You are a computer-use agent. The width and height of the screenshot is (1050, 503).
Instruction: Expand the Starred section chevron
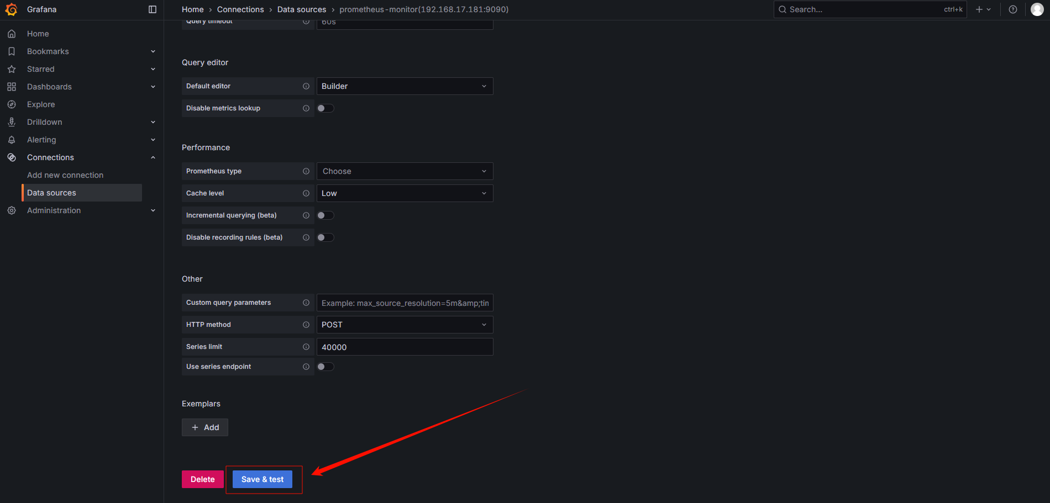pyautogui.click(x=153, y=69)
